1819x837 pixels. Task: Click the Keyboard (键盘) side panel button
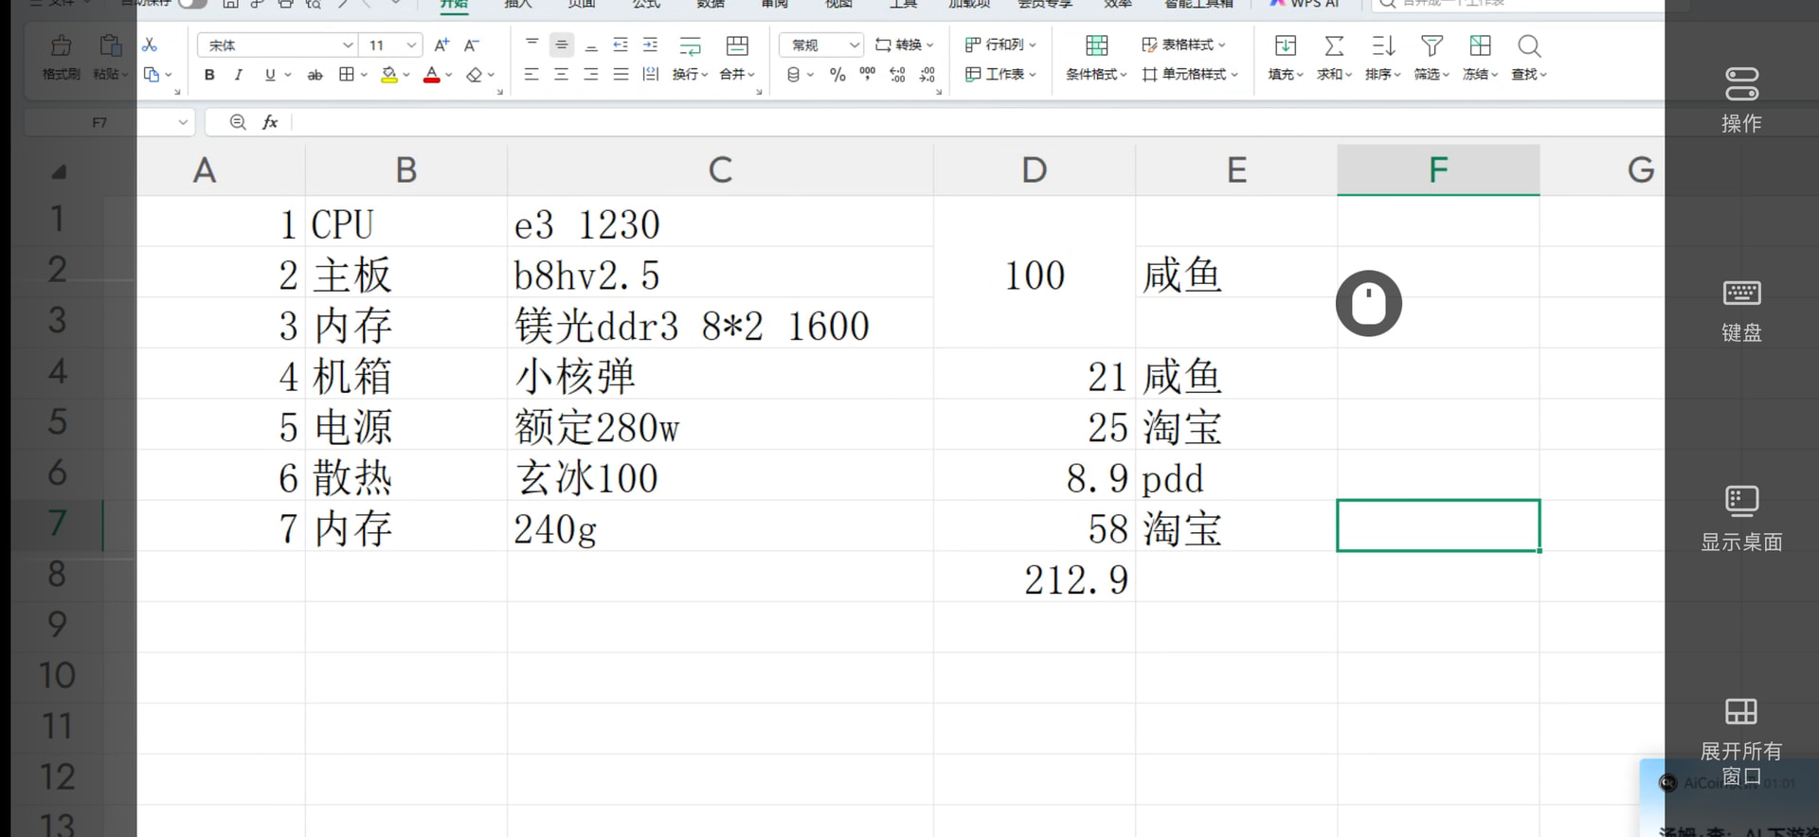[1741, 312]
